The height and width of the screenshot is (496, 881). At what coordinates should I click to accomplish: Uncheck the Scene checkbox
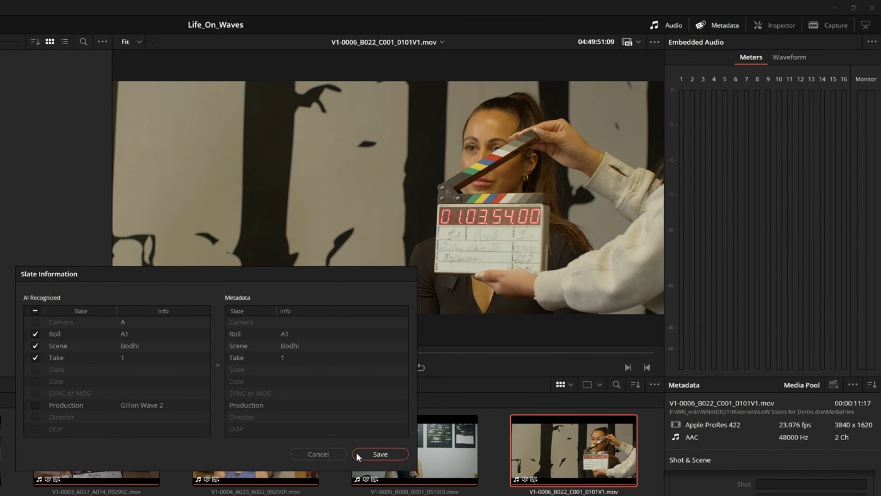click(x=35, y=346)
